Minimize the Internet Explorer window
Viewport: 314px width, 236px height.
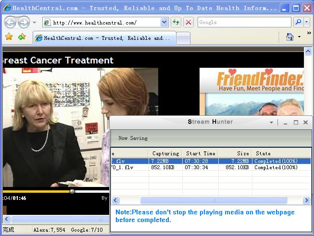tap(284, 8)
